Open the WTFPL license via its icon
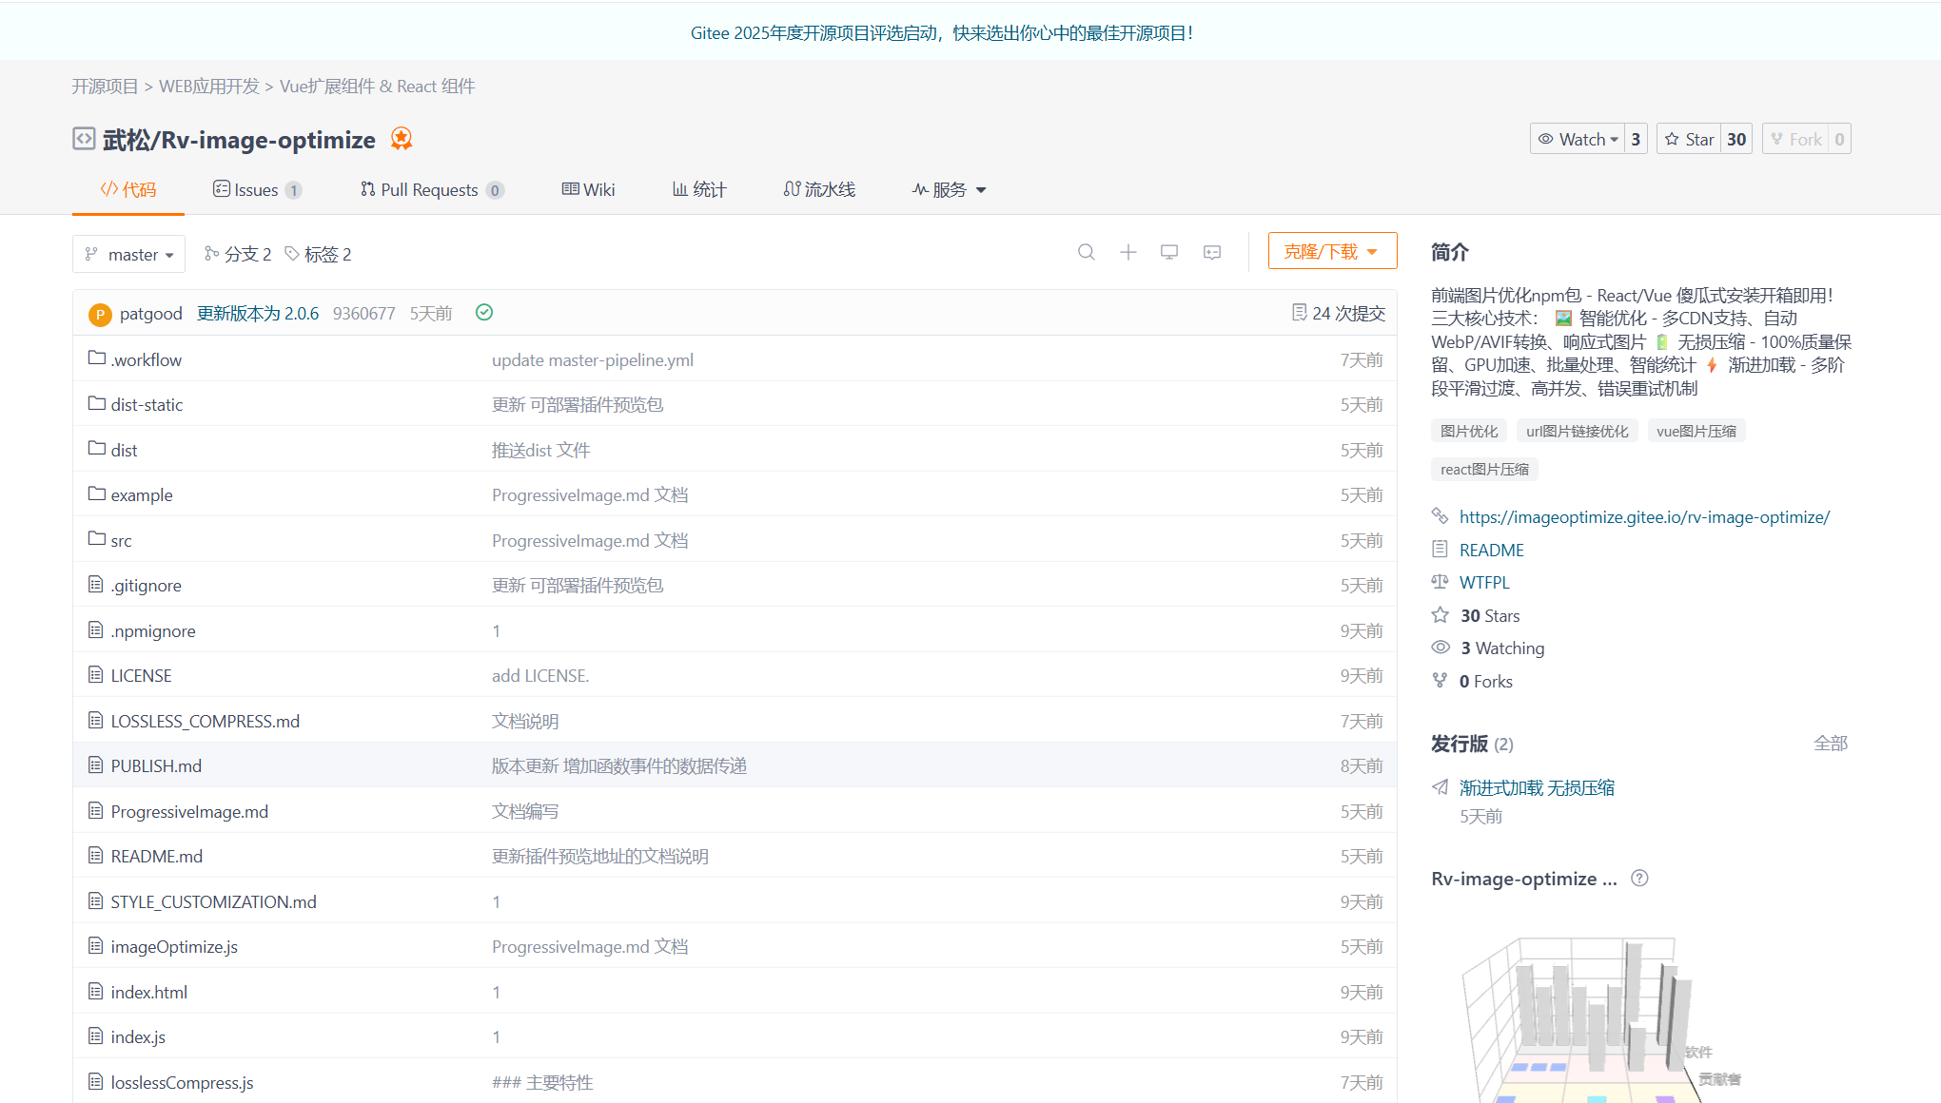The image size is (1941, 1103). tap(1441, 582)
